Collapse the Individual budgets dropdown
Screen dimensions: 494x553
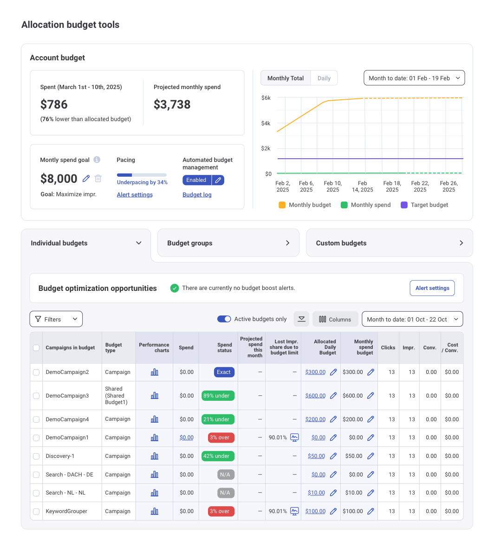click(138, 243)
